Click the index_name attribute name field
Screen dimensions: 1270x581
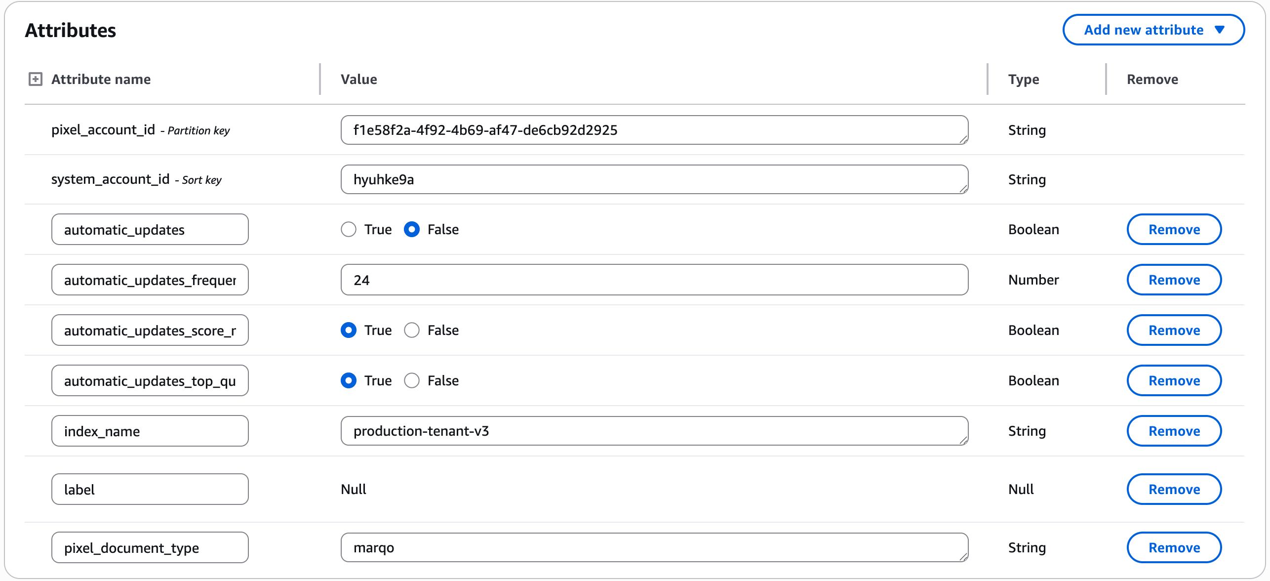[150, 431]
